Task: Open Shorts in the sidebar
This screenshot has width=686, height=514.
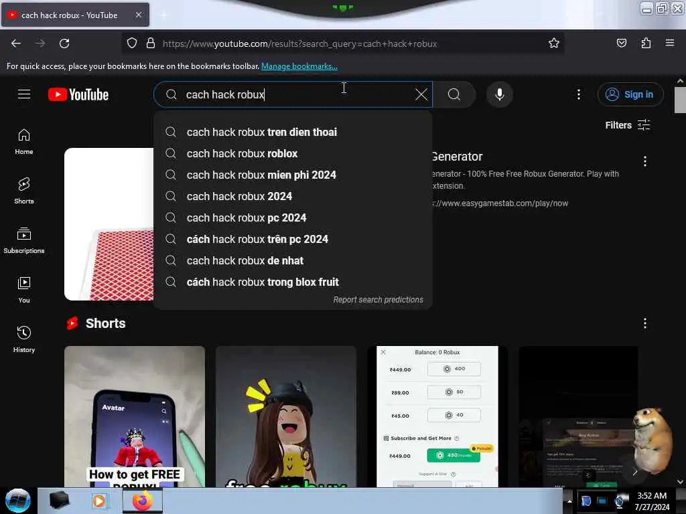Action: (24, 191)
